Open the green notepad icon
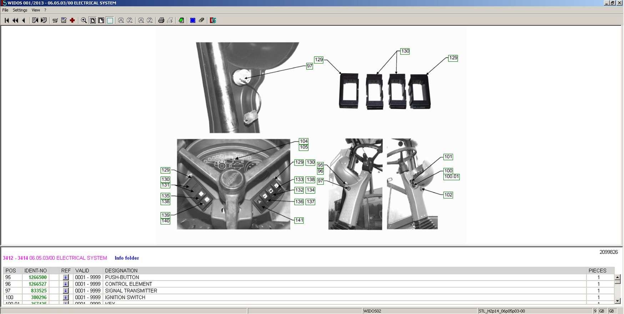 coord(181,20)
